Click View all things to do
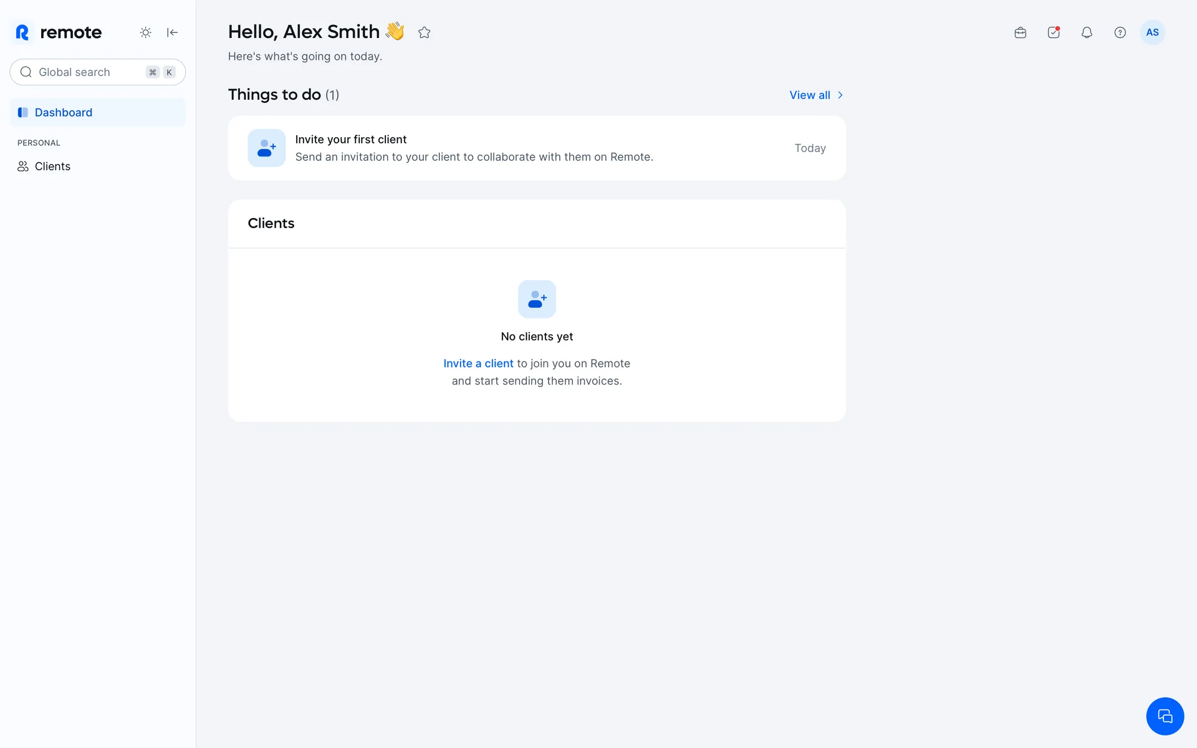Image resolution: width=1197 pixels, height=748 pixels. tap(809, 95)
